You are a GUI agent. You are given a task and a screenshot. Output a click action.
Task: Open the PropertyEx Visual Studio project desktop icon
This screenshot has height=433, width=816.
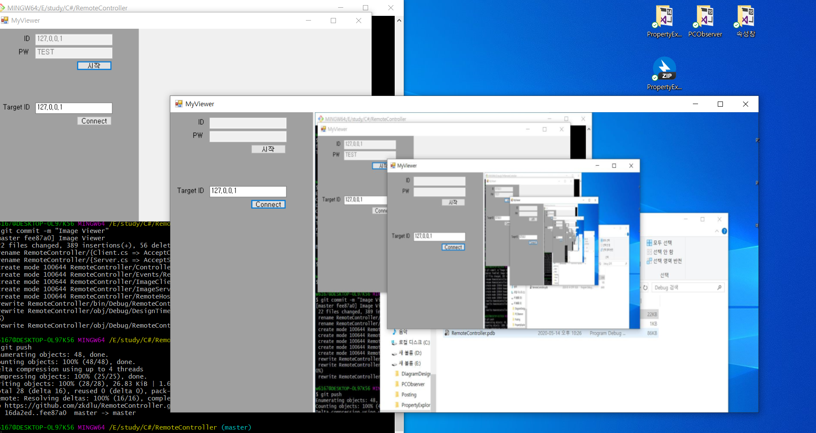click(x=664, y=21)
